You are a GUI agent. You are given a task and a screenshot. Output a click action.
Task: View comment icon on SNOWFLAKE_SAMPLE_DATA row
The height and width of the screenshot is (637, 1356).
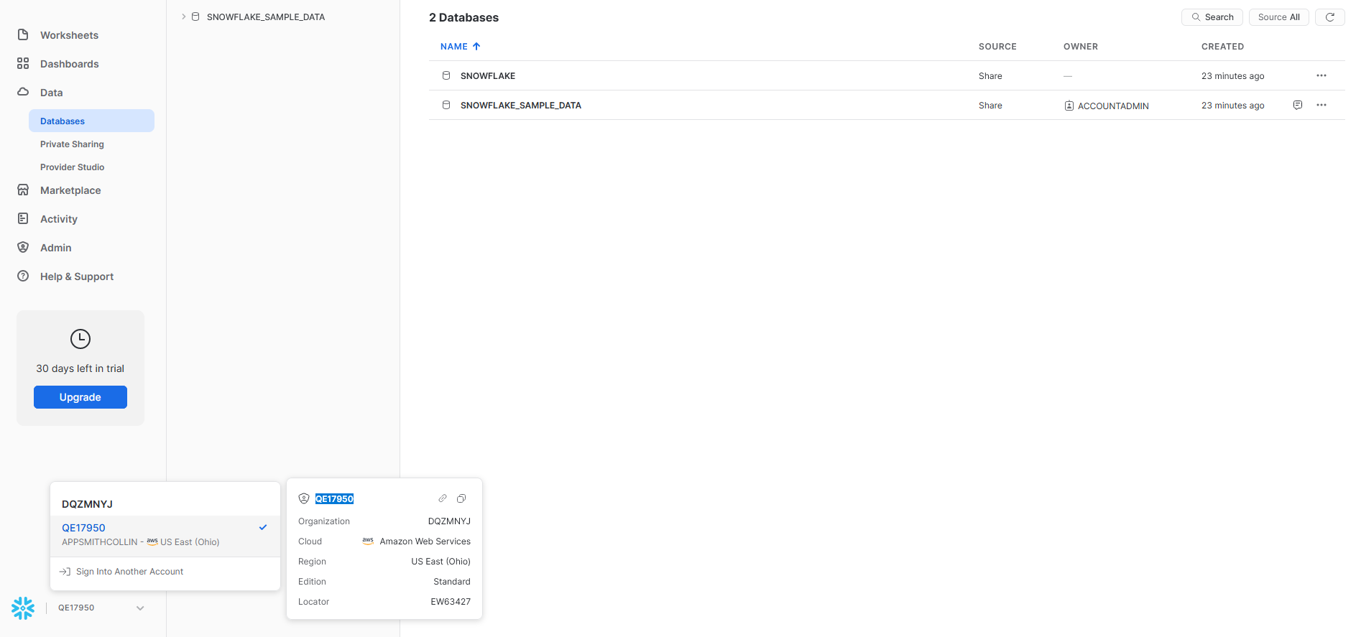point(1298,105)
